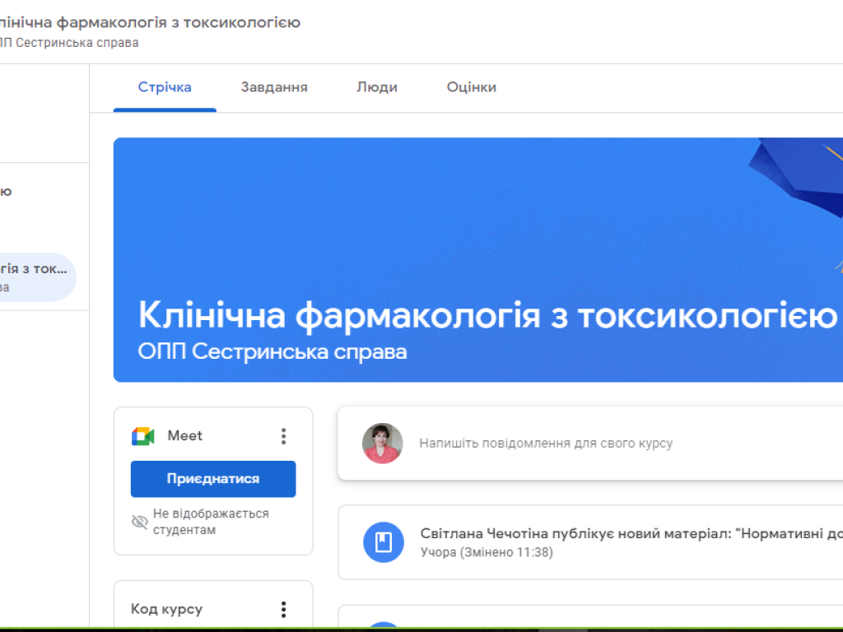This screenshot has width=843, height=632.
Task: Click the 'Учора (Змінено 11:38)' timestamp
Action: click(487, 552)
